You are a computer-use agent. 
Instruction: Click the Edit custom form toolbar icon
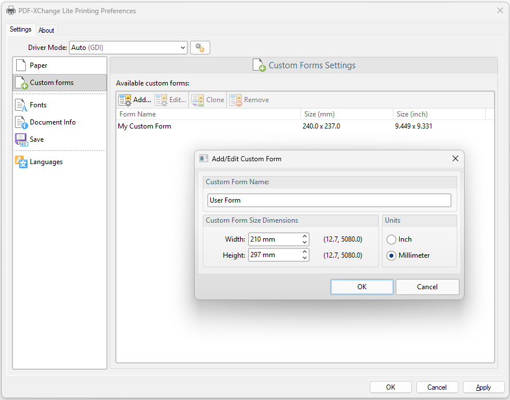pos(161,100)
